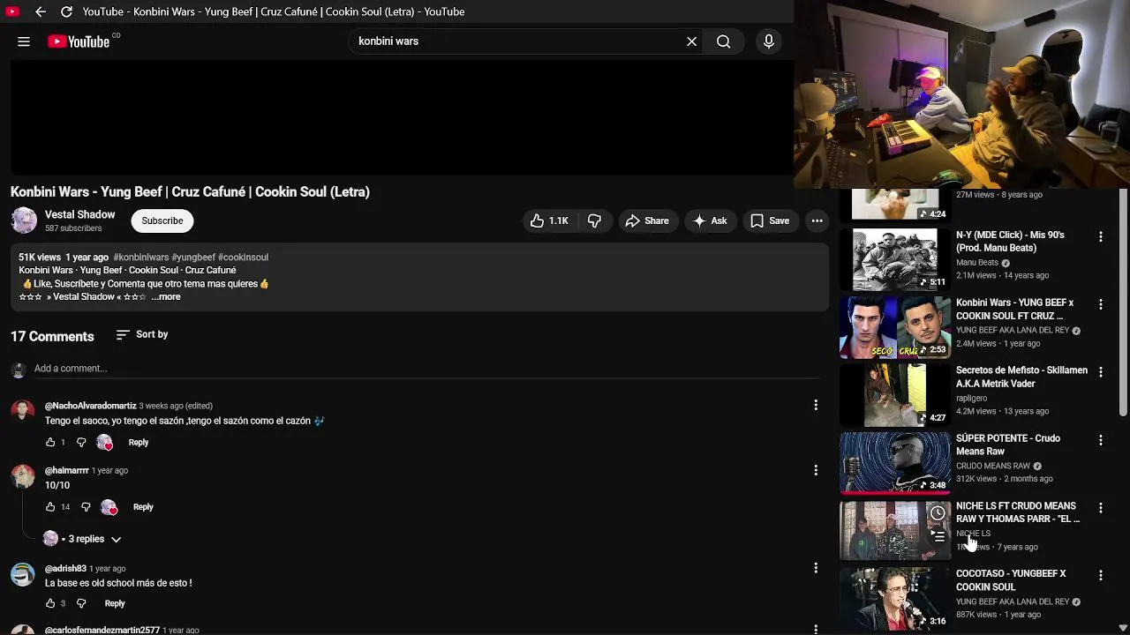Reload the page with the refresh icon
This screenshot has width=1130, height=635.
pyautogui.click(x=66, y=11)
